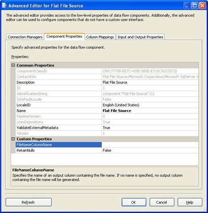Image resolution: width=208 pixels, height=213 pixels.
Task: Click the Advanced Editor title bar icon
Action: pyautogui.click(x=4, y=6)
